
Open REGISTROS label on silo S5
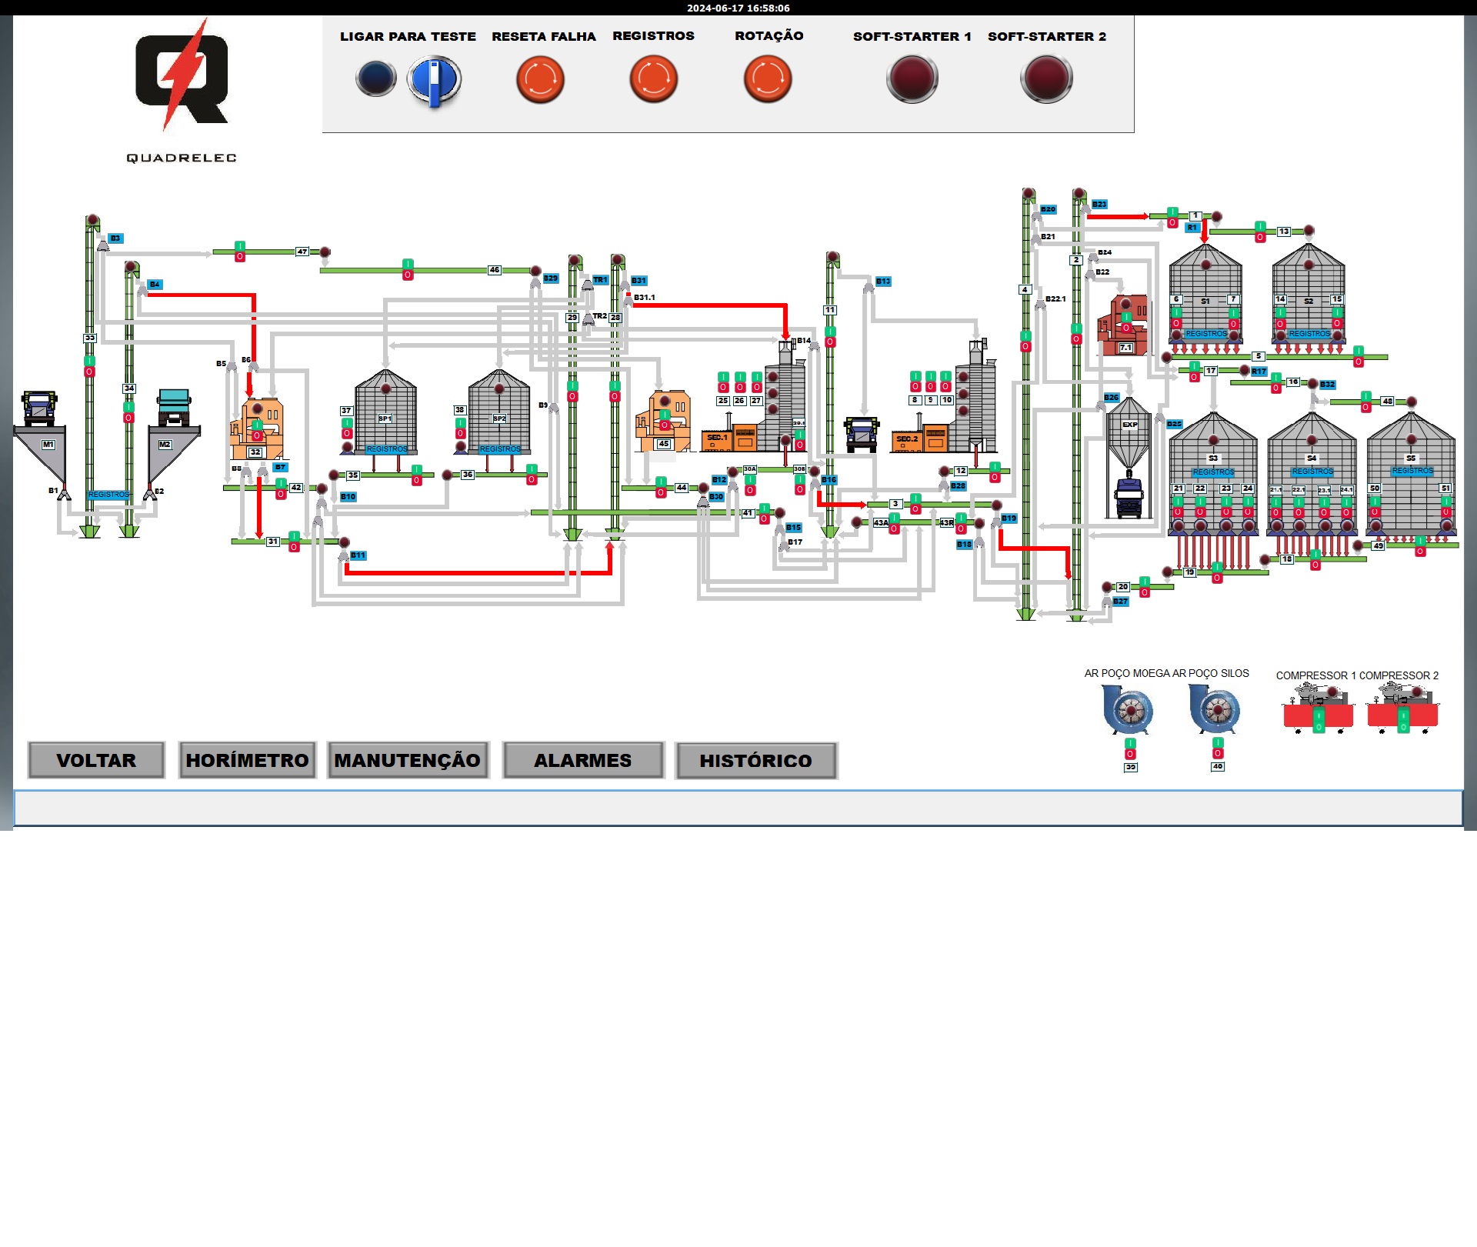tap(1412, 470)
